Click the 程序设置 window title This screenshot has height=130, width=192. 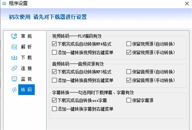pos(18,3)
